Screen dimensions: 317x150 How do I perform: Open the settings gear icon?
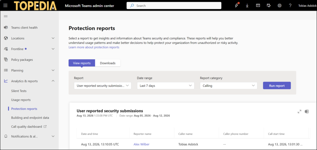tap(280, 6)
